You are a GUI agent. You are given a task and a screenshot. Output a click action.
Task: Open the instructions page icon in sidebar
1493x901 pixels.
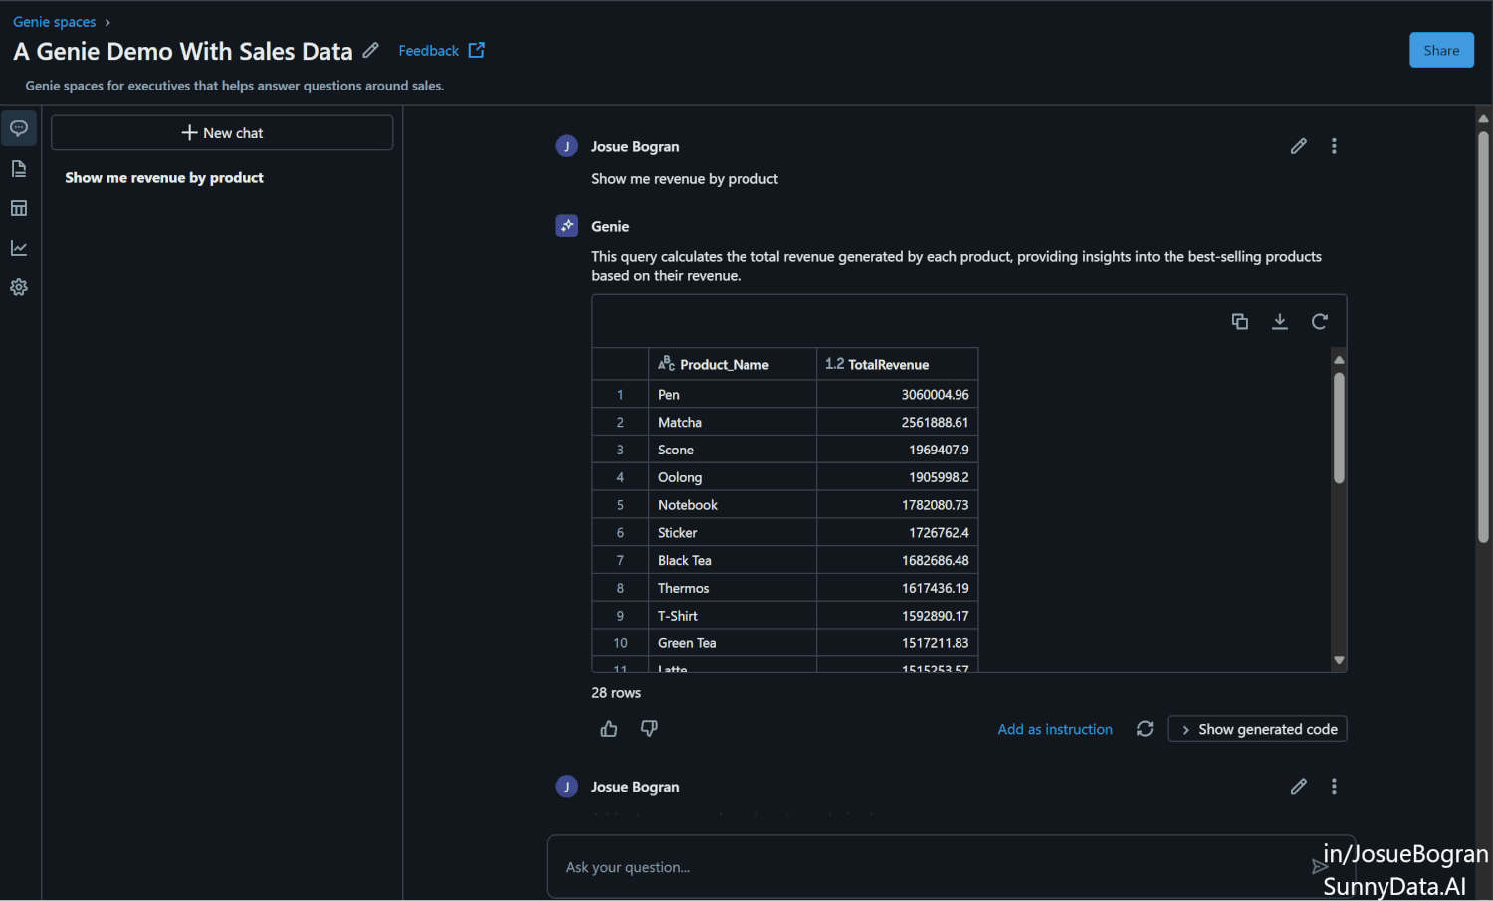click(19, 167)
